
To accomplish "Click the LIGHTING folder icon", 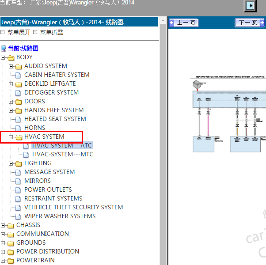I will click(19, 163).
